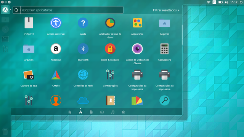Launch Analisador de uso de disco
The height and width of the screenshot is (137, 244).
click(110, 23)
